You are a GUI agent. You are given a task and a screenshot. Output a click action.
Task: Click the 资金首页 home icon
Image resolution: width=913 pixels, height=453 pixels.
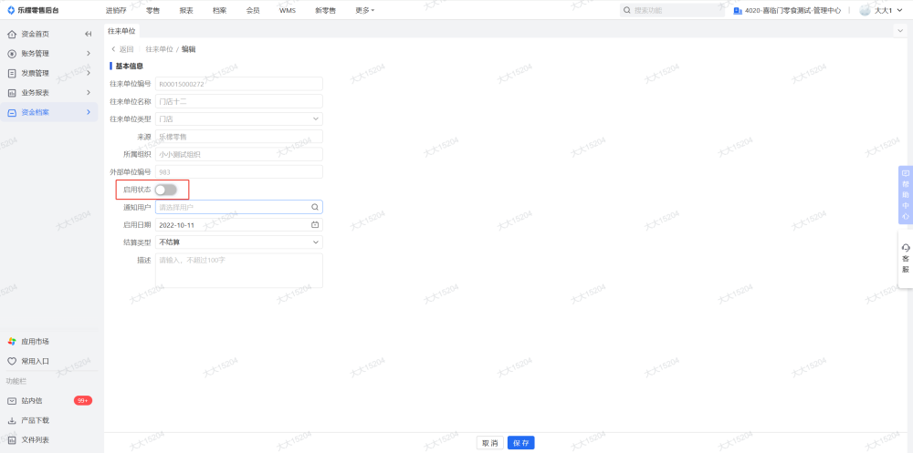point(11,34)
